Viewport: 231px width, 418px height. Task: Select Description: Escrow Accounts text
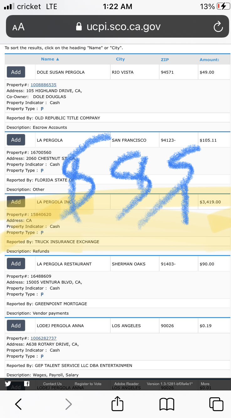tap(37, 128)
